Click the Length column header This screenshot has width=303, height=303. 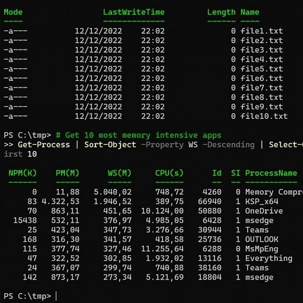pyautogui.click(x=221, y=12)
